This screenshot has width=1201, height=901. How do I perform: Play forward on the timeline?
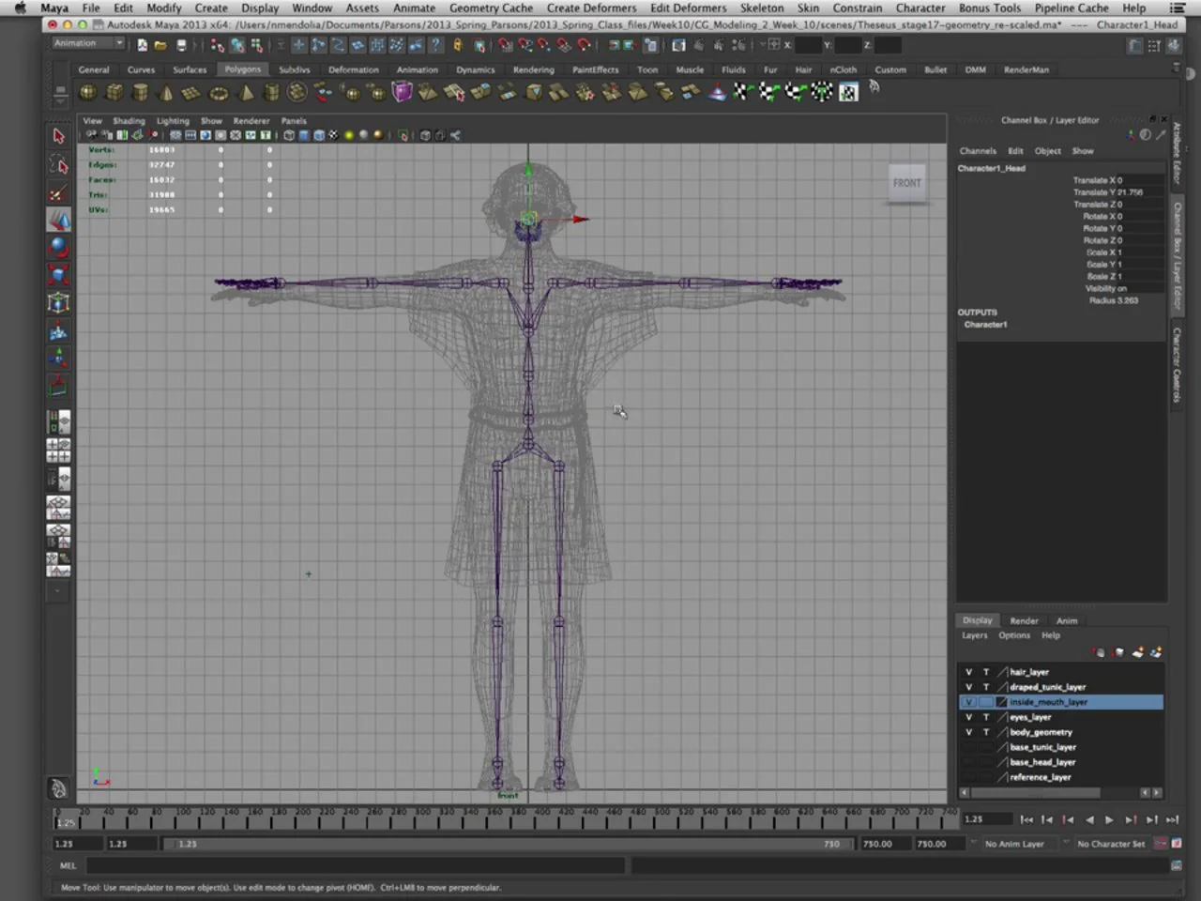1109,819
